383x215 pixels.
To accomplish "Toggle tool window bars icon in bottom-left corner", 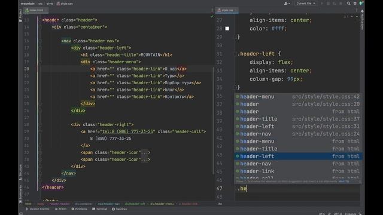I will (x=21, y=214).
